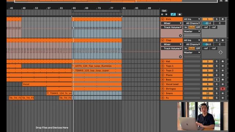Select the T_TSMKS_124 fx clip on the Snare track
The height and width of the screenshot is (132, 235).
point(59,93)
